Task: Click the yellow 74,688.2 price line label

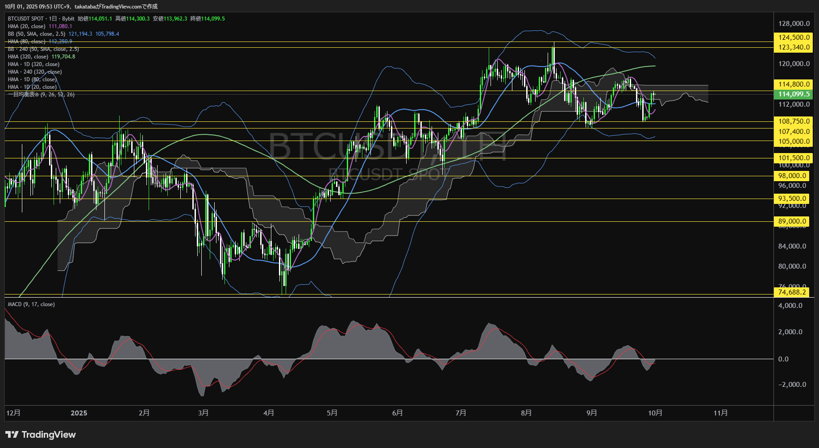Action: [792, 292]
